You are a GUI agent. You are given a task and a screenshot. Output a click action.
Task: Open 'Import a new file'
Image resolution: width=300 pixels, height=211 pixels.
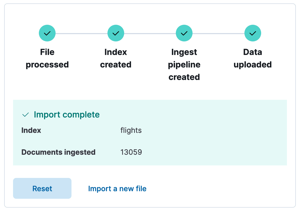(117, 188)
